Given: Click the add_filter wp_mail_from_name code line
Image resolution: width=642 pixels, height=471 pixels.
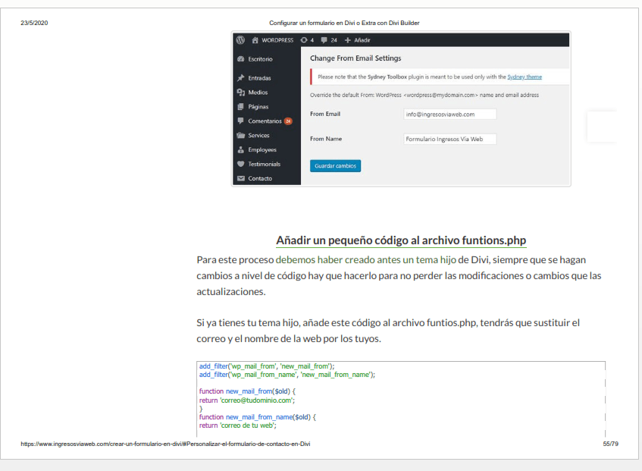Looking at the screenshot, I should pos(287,375).
